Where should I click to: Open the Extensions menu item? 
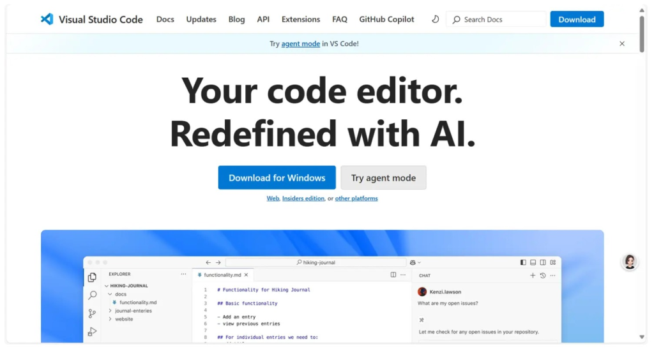[301, 19]
